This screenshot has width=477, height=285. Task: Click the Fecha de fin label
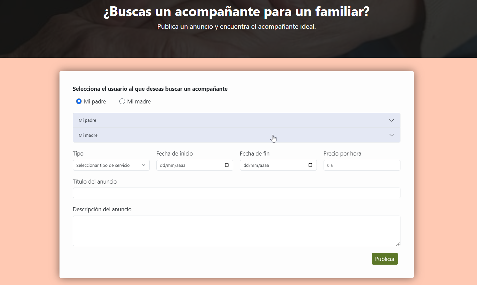255,154
